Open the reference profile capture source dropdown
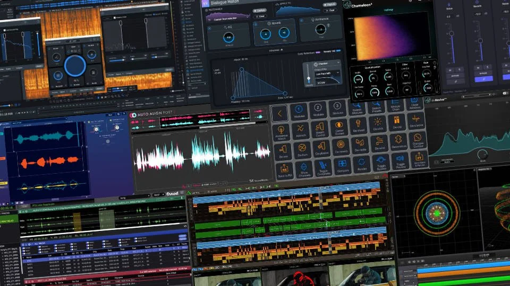The height and width of the screenshot is (286, 510). pyautogui.click(x=228, y=19)
